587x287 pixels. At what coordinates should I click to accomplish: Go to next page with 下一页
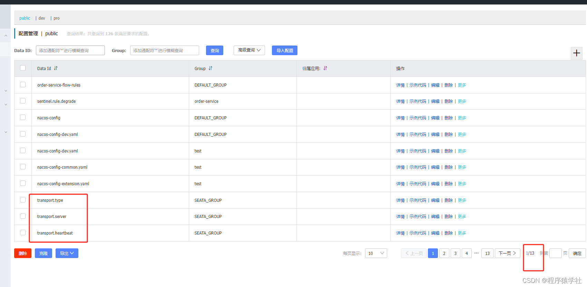(507, 253)
